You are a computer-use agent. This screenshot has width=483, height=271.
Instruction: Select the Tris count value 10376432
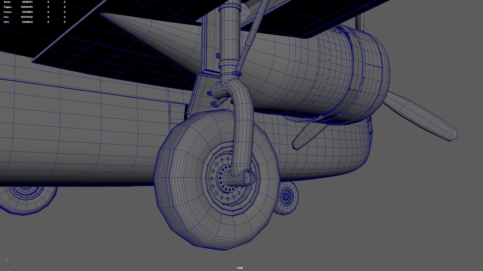[x=27, y=17]
